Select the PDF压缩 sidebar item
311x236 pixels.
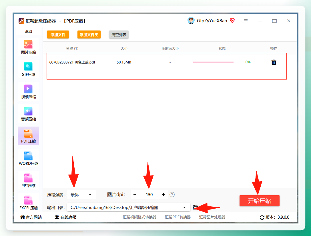pos(28,136)
